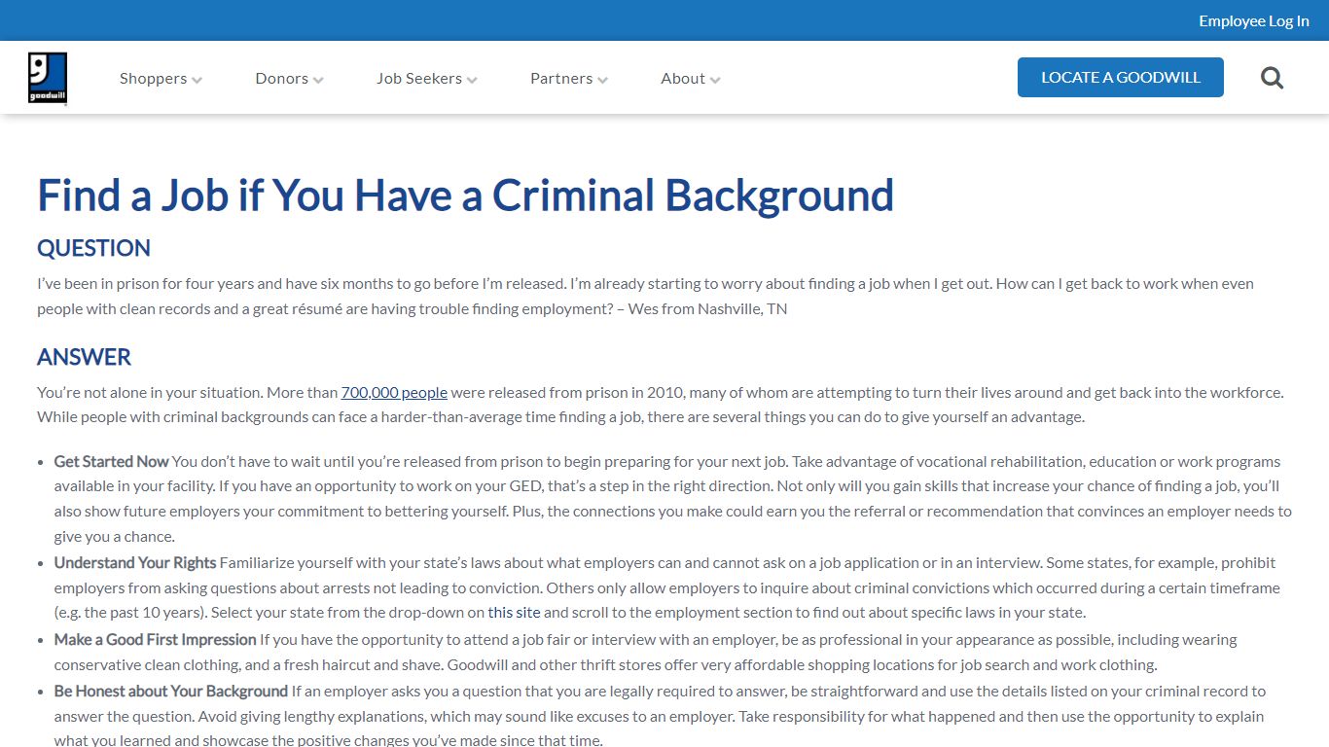Expand the Donors chevron arrow
This screenshot has width=1329, height=747.
(318, 80)
